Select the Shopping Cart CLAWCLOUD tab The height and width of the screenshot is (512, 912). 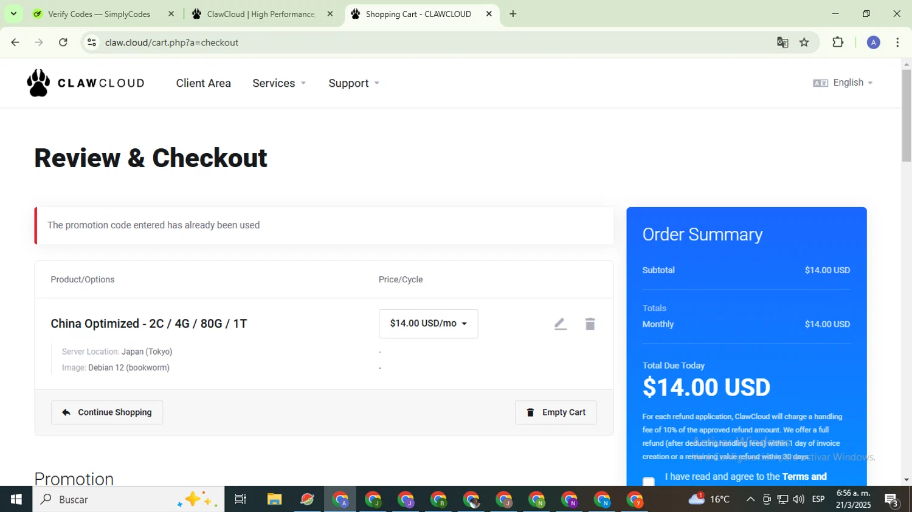point(418,14)
